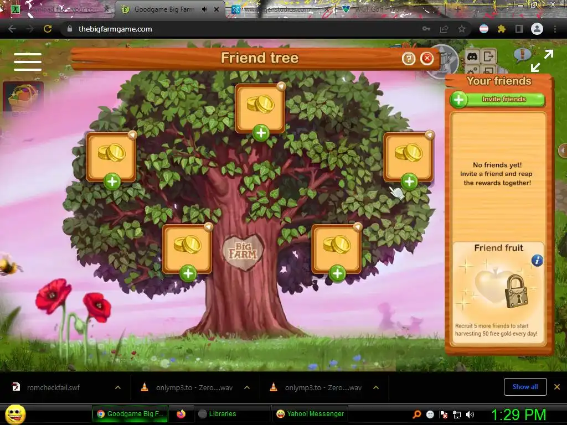
Task: Click the logout exit-door icon
Action: coord(488,56)
